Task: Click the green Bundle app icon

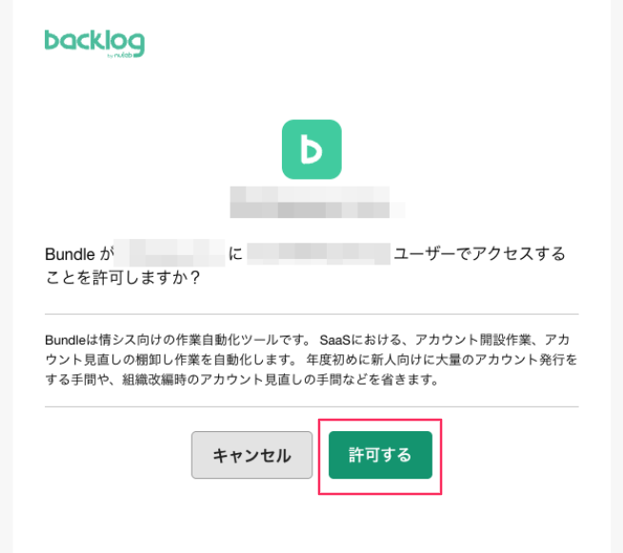Action: pyautogui.click(x=311, y=149)
